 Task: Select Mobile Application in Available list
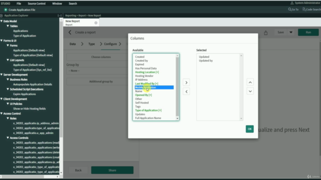(154, 87)
